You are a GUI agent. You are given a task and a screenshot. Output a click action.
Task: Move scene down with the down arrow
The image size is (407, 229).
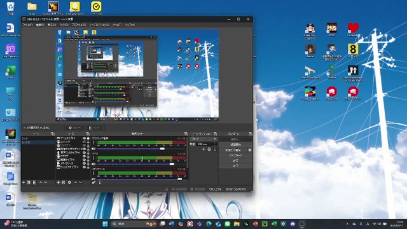[x=46, y=183]
